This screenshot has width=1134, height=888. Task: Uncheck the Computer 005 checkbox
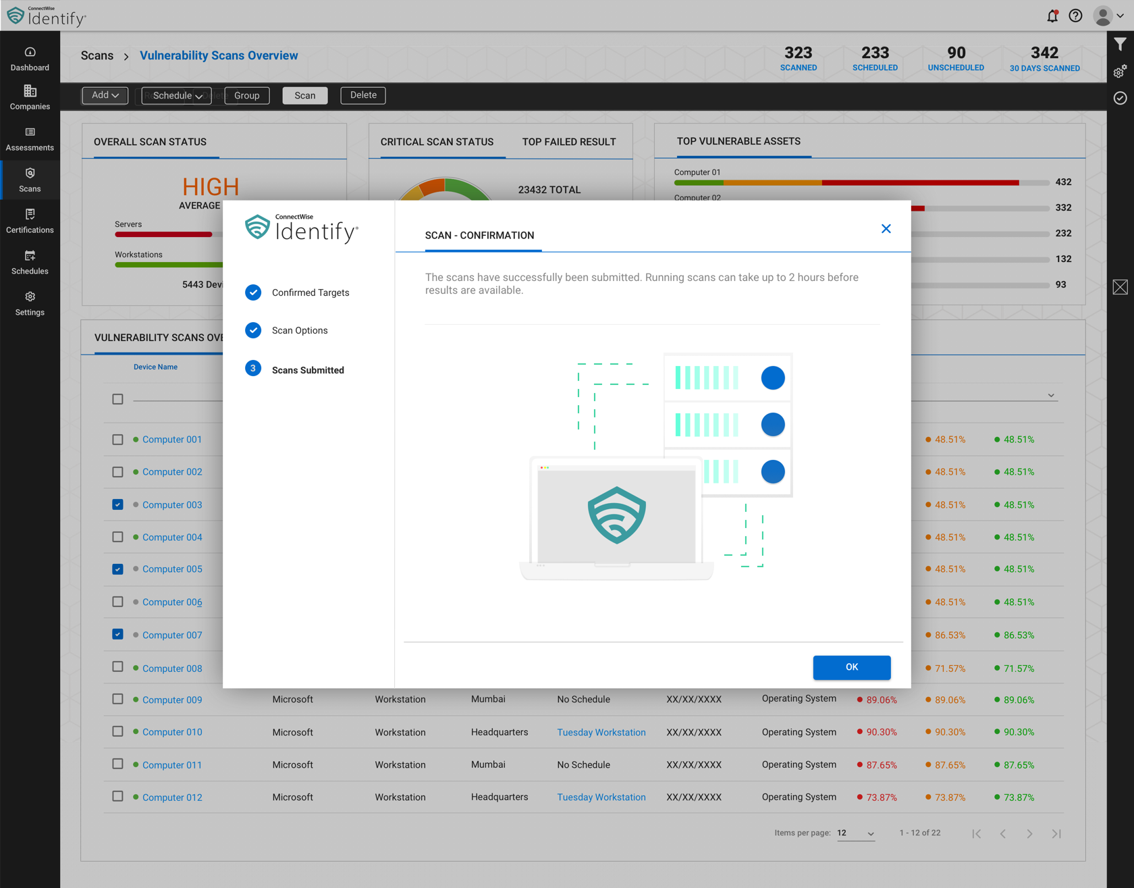click(117, 569)
